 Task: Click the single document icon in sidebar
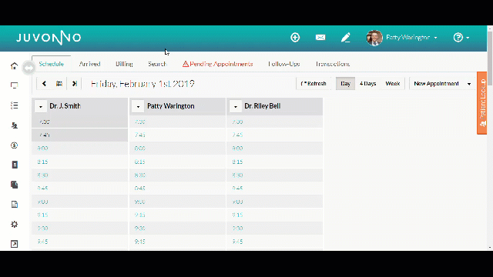pos(14,205)
